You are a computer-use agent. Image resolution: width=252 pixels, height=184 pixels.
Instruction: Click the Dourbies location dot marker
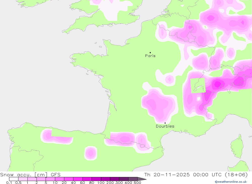(165, 123)
